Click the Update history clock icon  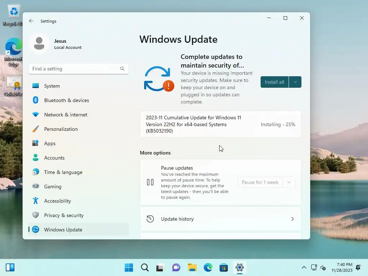click(x=150, y=219)
